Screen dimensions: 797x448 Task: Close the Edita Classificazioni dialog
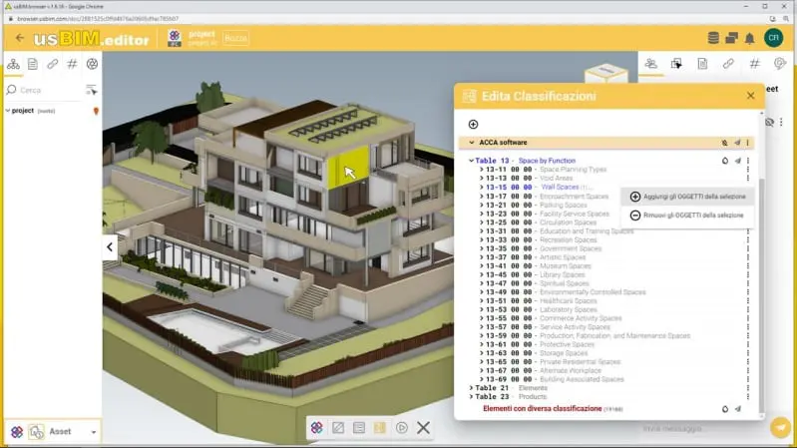[x=751, y=96]
